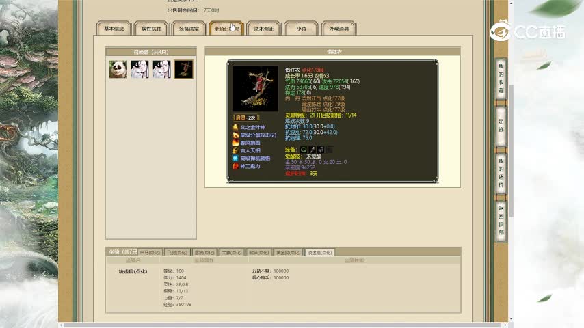Switch to the 白马(点化) mount tab
584x328 pixels.
click(150, 252)
